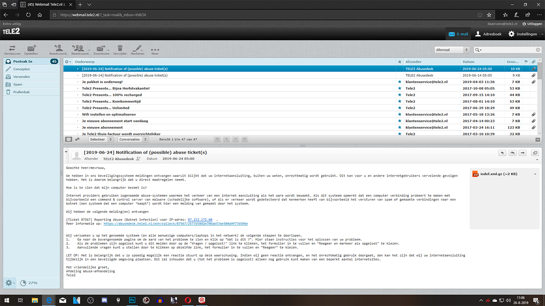Toggle star on 'Je nieuwe abonnement start vandaag' row
The width and height of the screenshot is (545, 306).
coord(399,121)
